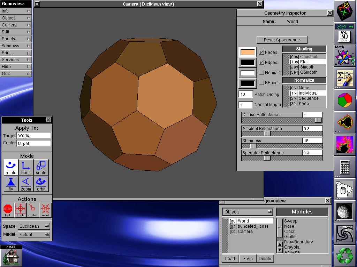Click the red STOP Halt action
The width and height of the screenshot is (357, 267).
point(8,210)
